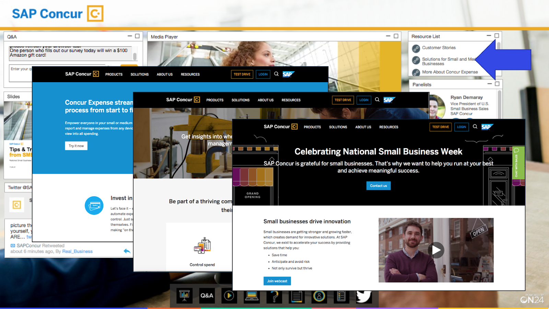Open Chat with Sales green side tab

[518, 163]
